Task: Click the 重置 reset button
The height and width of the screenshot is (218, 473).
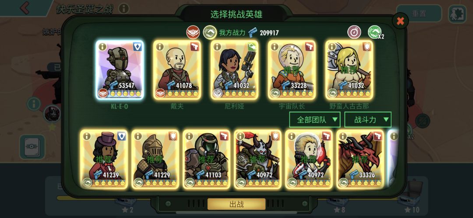Action: pos(419,14)
